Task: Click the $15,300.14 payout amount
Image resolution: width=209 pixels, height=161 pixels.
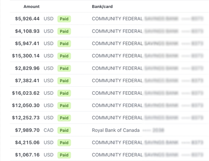Action: (26, 56)
